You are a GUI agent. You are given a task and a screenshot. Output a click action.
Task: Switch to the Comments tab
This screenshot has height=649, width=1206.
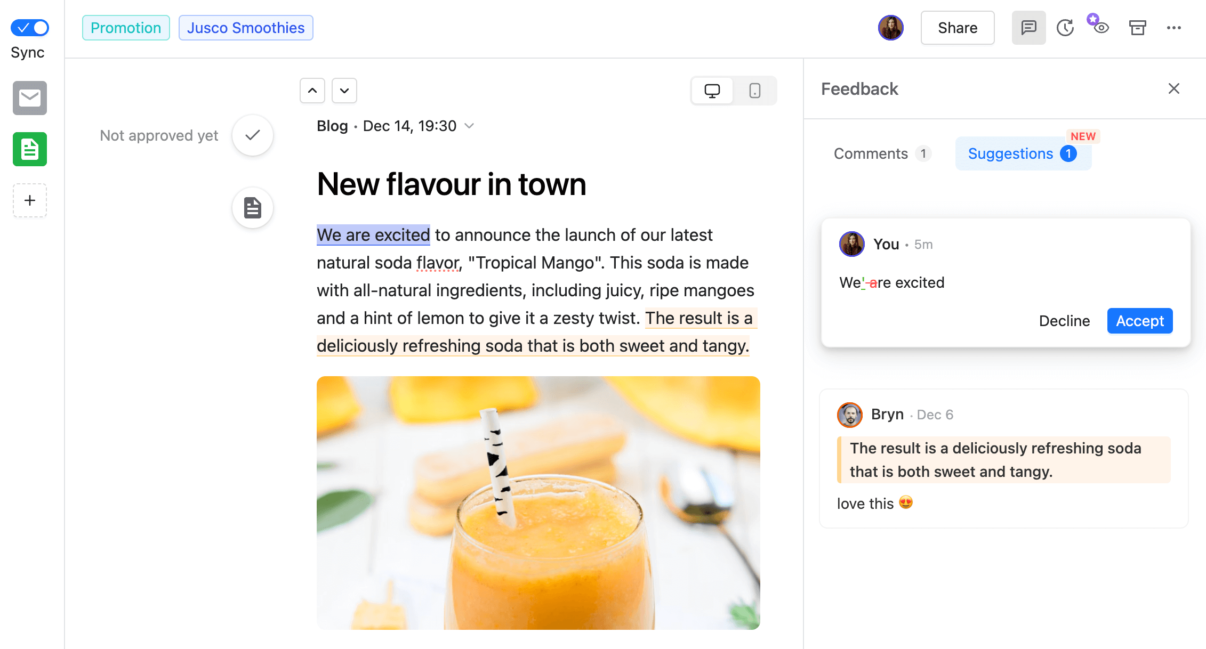(871, 152)
